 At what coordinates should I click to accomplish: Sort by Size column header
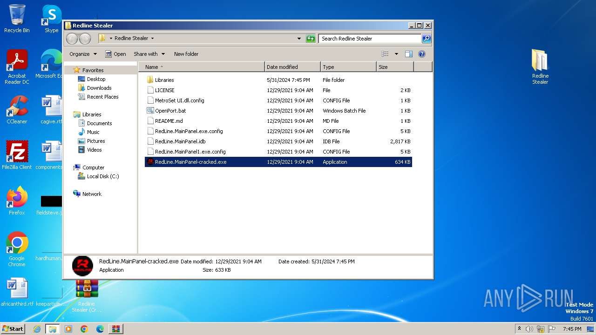[395, 67]
